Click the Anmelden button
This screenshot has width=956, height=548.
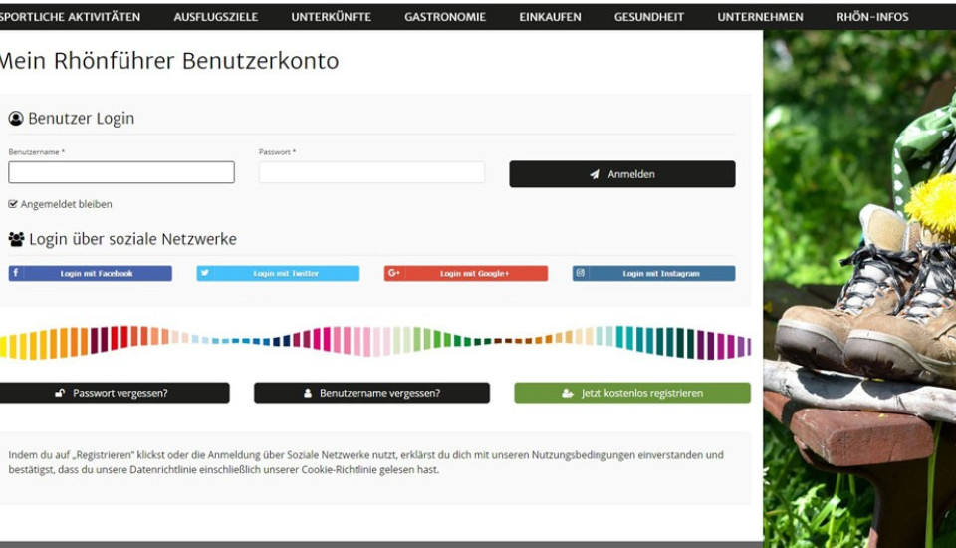[x=621, y=174]
